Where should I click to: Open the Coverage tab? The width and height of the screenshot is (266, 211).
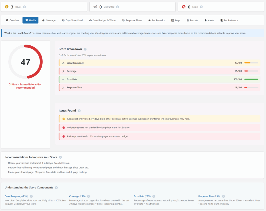pyautogui.click(x=49, y=20)
